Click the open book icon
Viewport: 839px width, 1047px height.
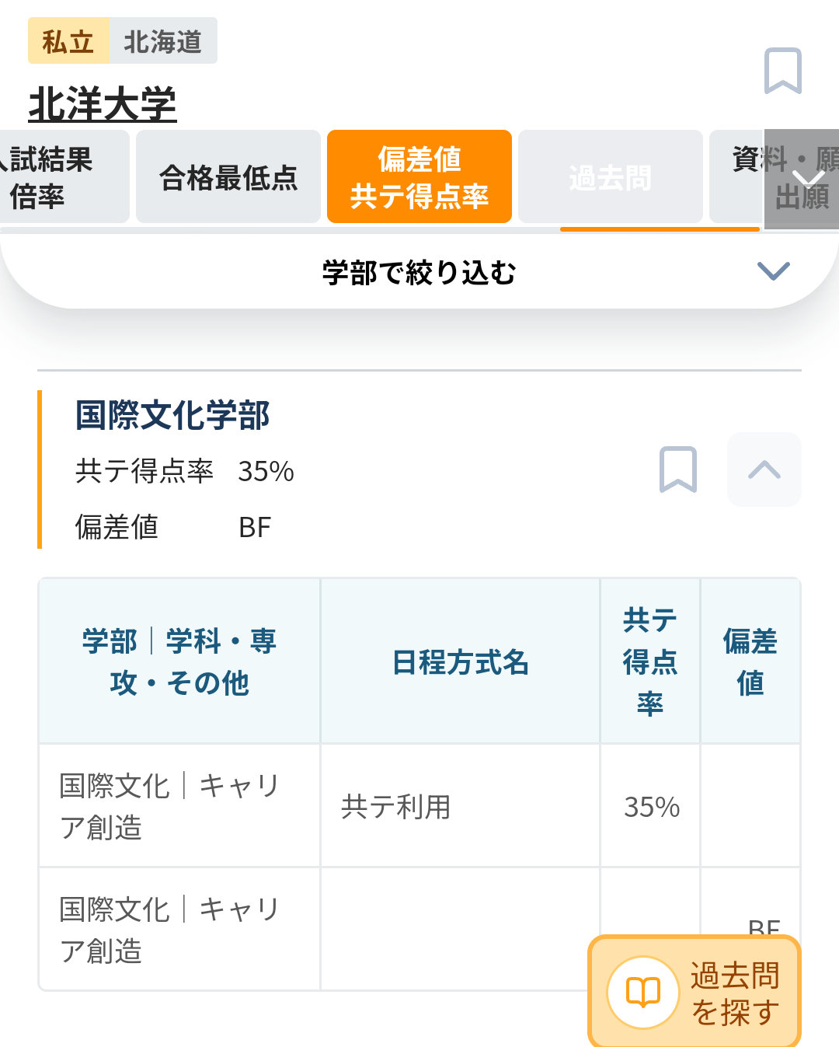pyautogui.click(x=643, y=993)
